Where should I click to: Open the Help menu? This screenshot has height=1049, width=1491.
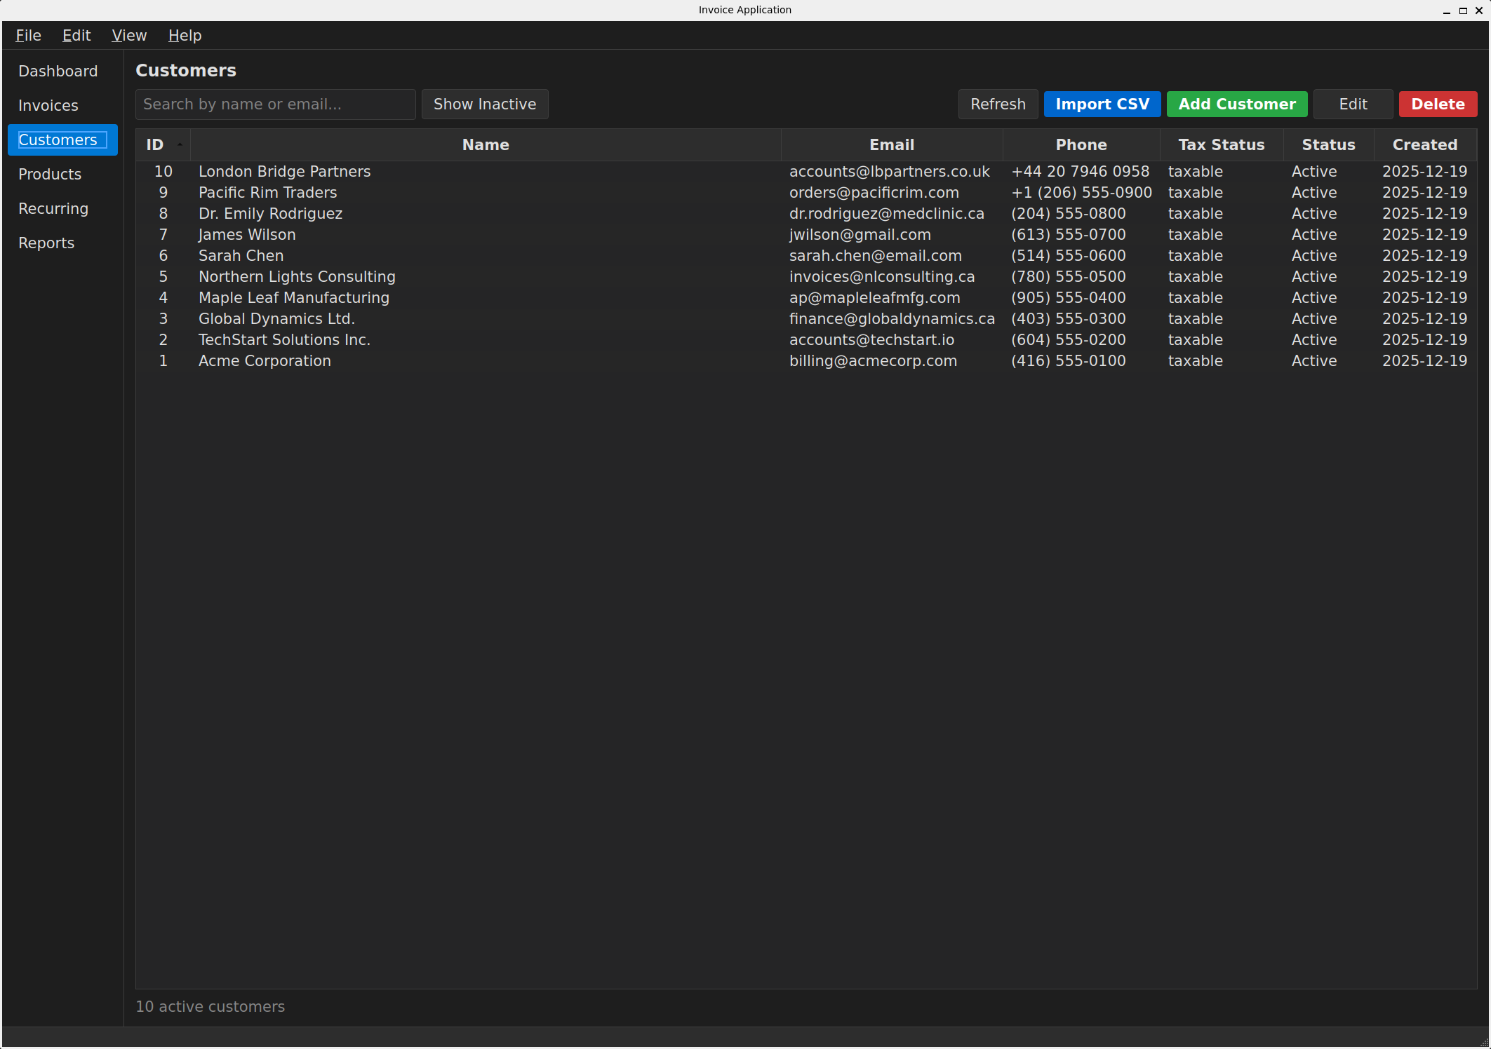184,35
